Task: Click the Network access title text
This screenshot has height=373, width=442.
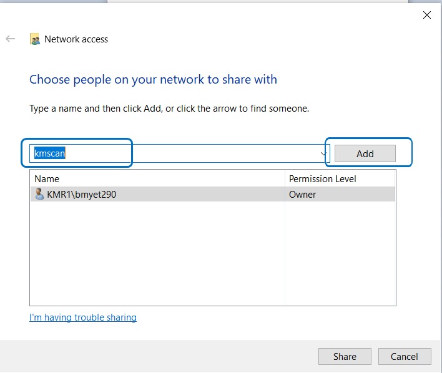Action: 76,39
